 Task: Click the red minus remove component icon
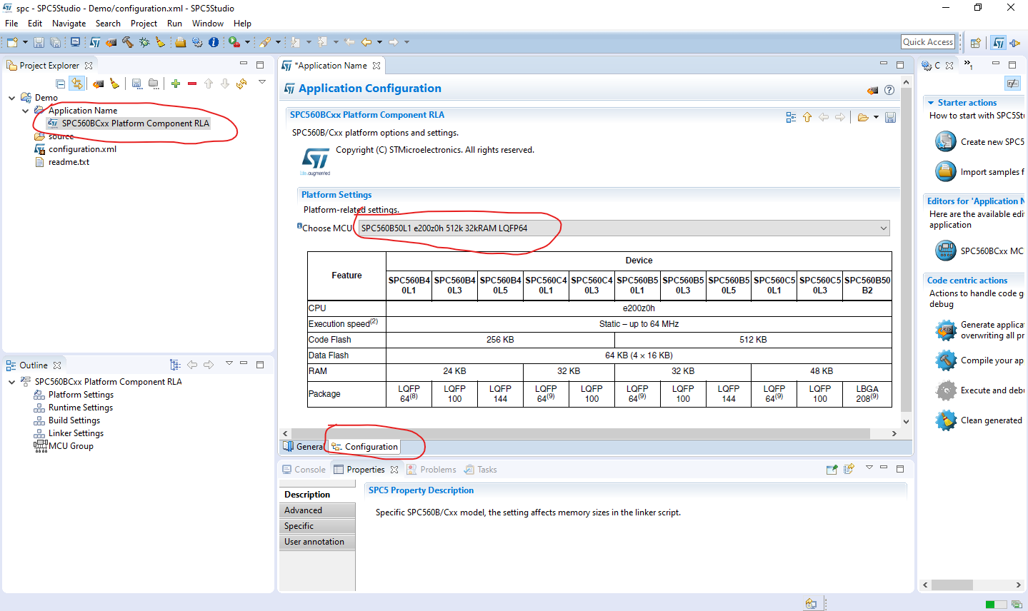click(x=192, y=84)
